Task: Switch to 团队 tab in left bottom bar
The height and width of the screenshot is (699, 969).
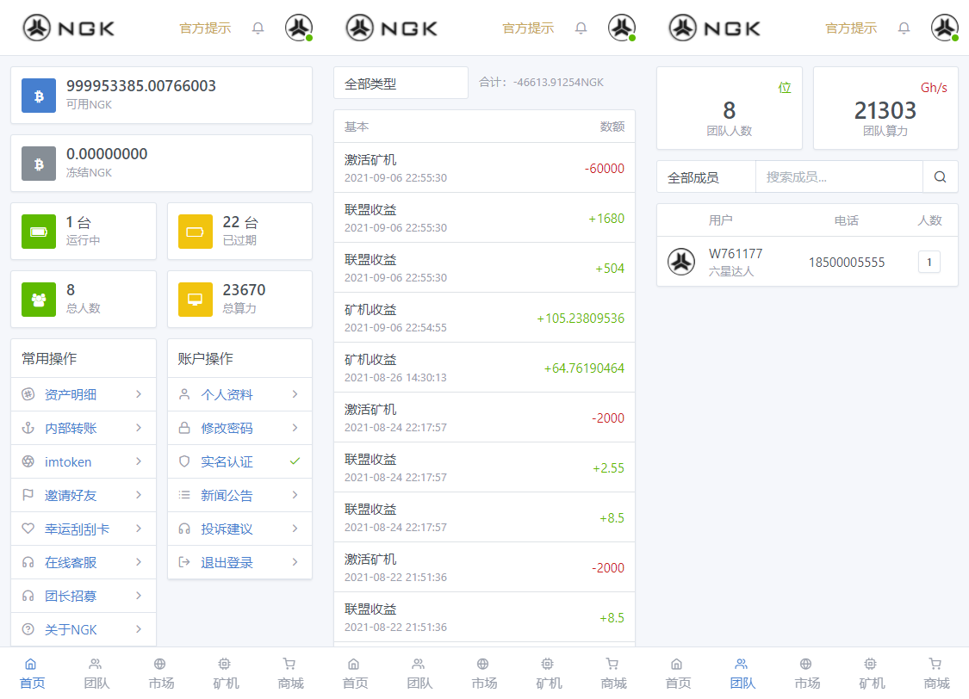Action: (96, 673)
